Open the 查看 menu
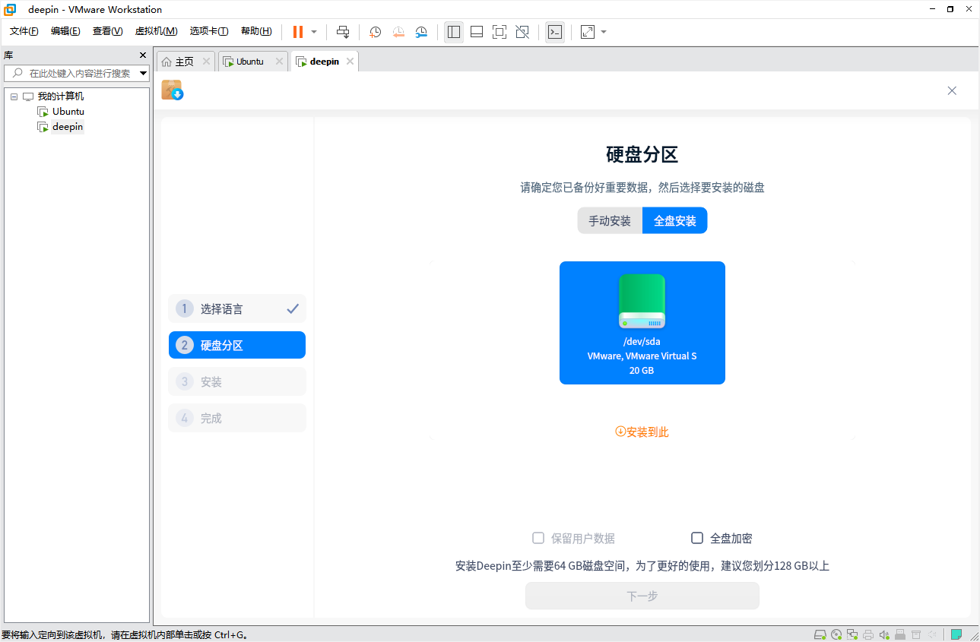Viewport: 980px width, 642px height. pyautogui.click(x=107, y=31)
